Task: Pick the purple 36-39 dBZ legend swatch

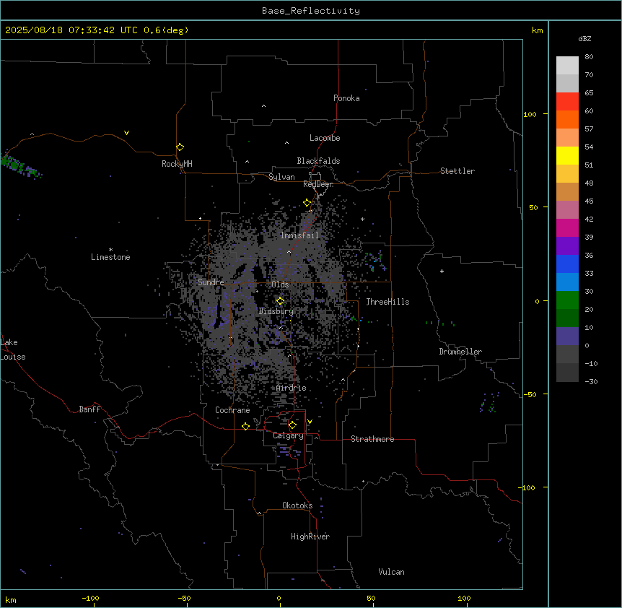Action: click(567, 246)
